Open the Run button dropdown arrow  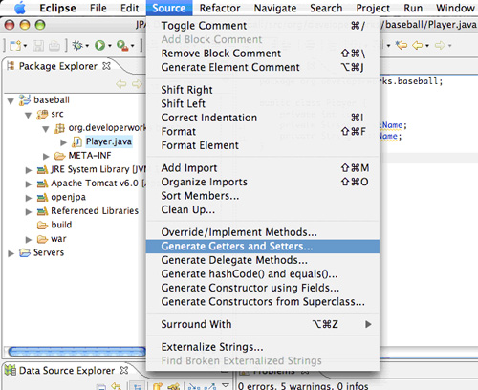click(110, 46)
